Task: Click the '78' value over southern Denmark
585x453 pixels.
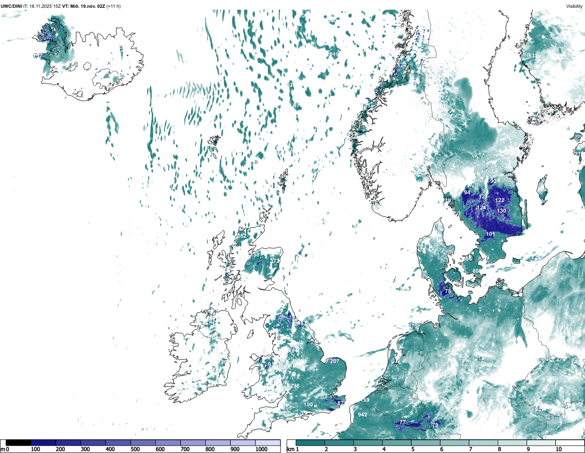Action: (448, 291)
